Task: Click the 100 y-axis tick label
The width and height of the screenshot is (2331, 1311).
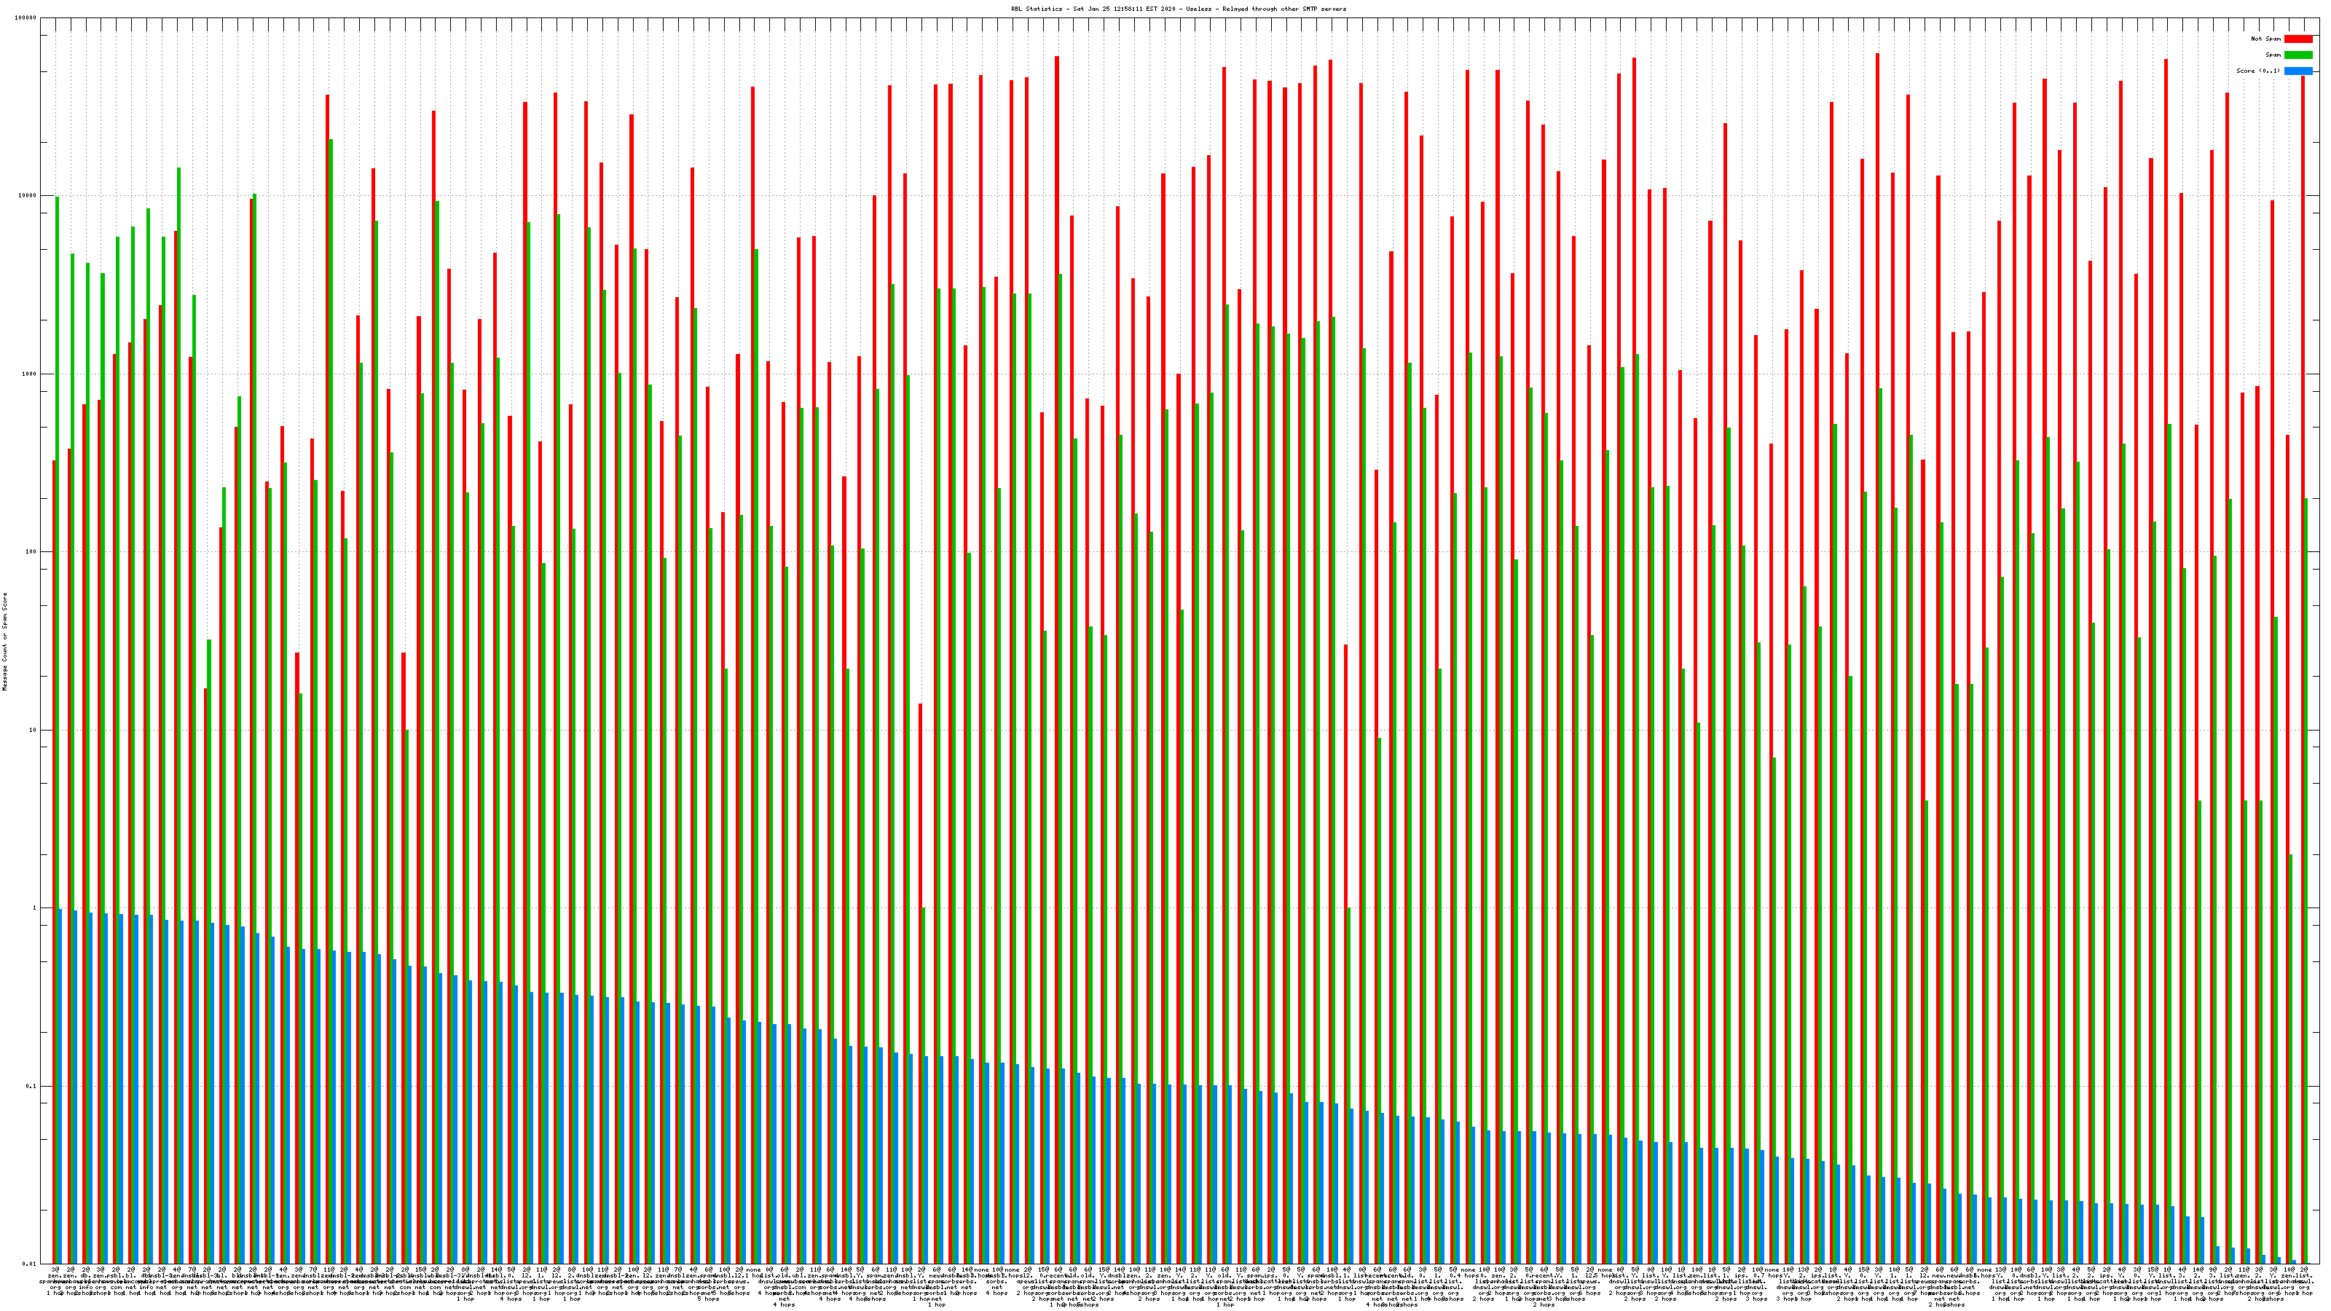Action: (31, 552)
